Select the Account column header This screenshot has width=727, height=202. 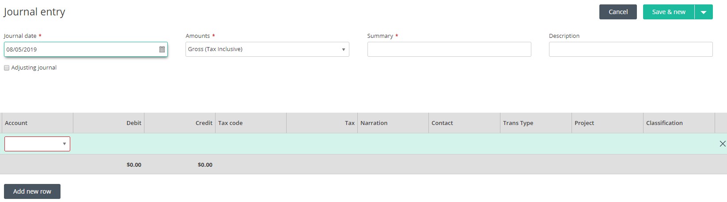click(16, 123)
